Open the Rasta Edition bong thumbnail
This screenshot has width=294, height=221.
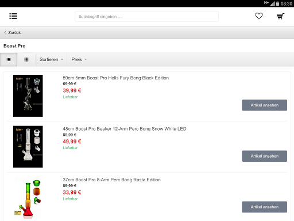pos(28,197)
